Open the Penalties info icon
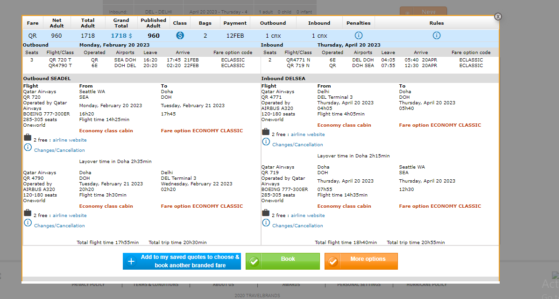 359,35
